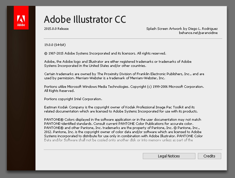Open the Legal Notices
Screen dimensions: 235x178
tap(169, 156)
